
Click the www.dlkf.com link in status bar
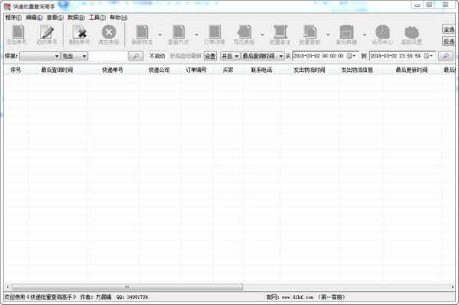point(297,297)
